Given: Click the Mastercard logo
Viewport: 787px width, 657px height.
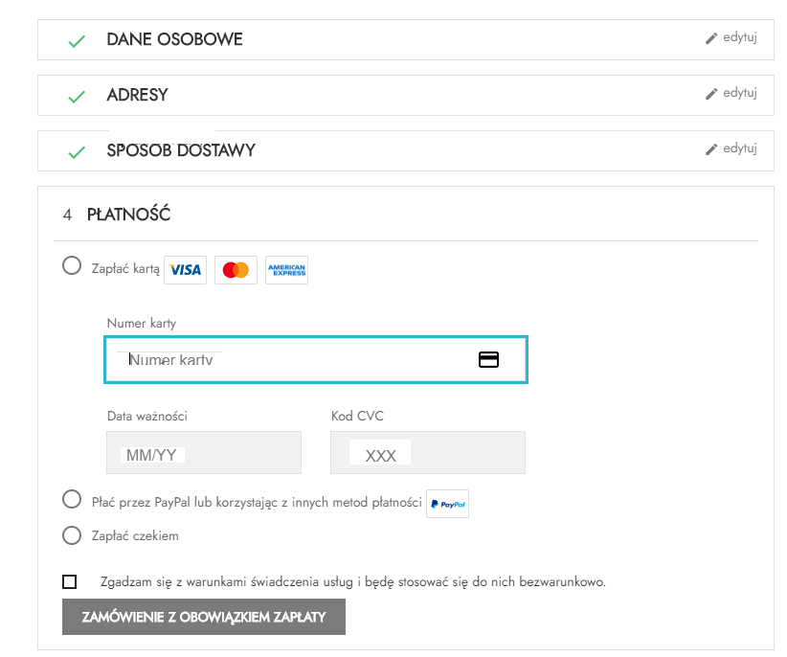Looking at the screenshot, I should pyautogui.click(x=236, y=270).
